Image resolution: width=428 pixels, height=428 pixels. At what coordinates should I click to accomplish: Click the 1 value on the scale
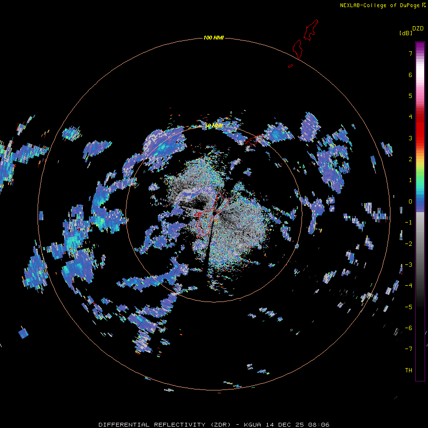tap(410, 180)
